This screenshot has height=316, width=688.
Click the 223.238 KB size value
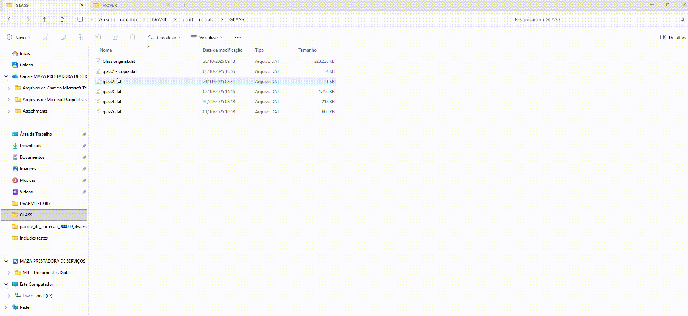324,61
